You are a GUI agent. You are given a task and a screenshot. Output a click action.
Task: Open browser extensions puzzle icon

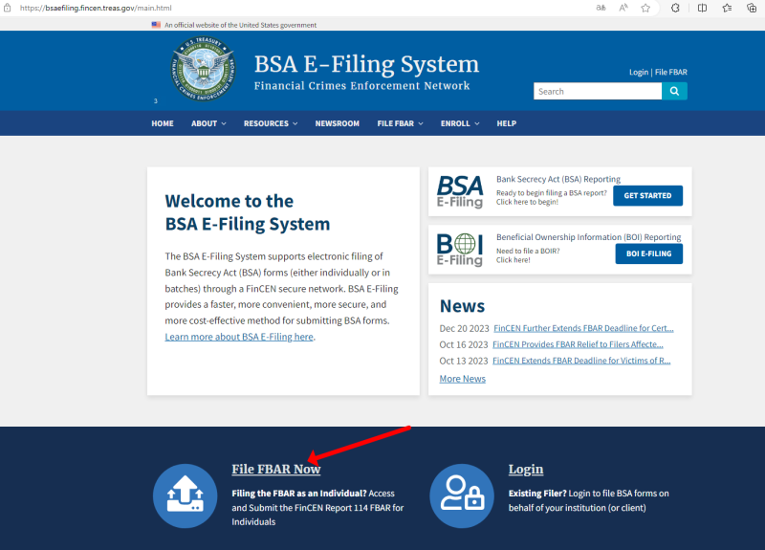[675, 8]
